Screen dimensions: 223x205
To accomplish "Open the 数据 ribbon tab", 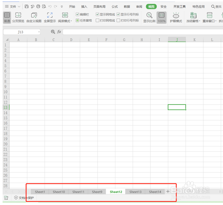I will [x=127, y=7].
